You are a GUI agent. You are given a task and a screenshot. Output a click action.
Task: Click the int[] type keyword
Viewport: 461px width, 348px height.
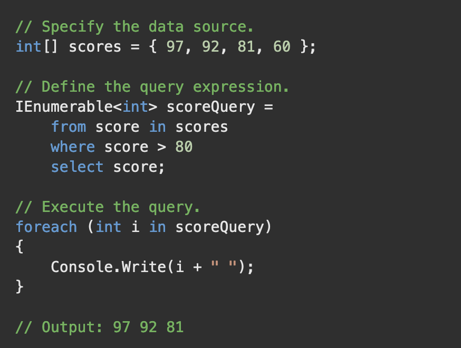pos(37,47)
